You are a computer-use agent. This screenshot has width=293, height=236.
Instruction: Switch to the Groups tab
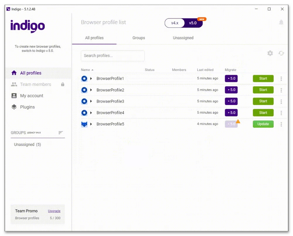139,38
